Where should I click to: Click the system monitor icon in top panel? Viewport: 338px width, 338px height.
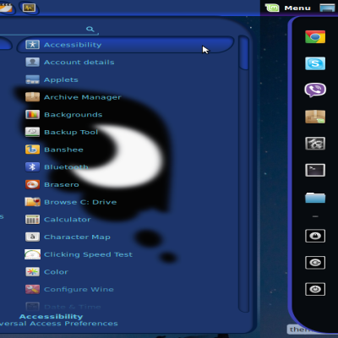point(30,8)
